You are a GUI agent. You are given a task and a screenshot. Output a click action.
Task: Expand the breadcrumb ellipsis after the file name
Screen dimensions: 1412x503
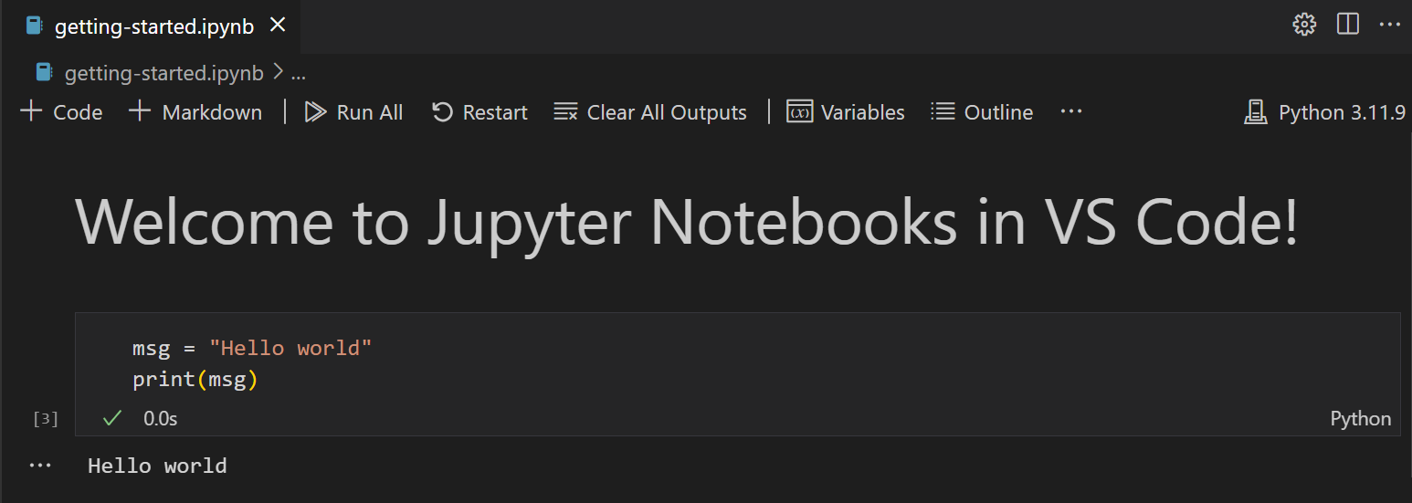pyautogui.click(x=298, y=73)
